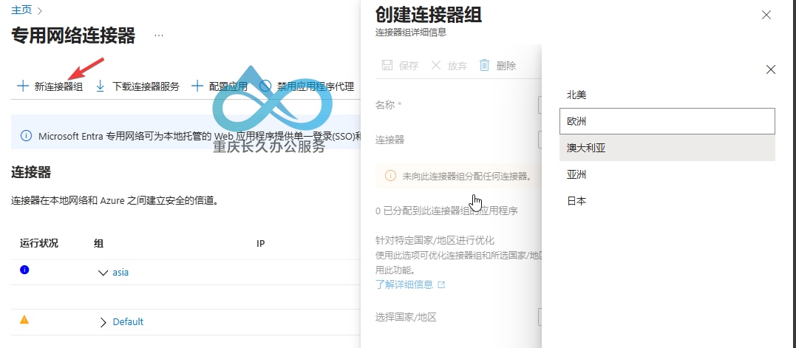
Task: Click the 选择国家/地区 label
Action: point(406,318)
